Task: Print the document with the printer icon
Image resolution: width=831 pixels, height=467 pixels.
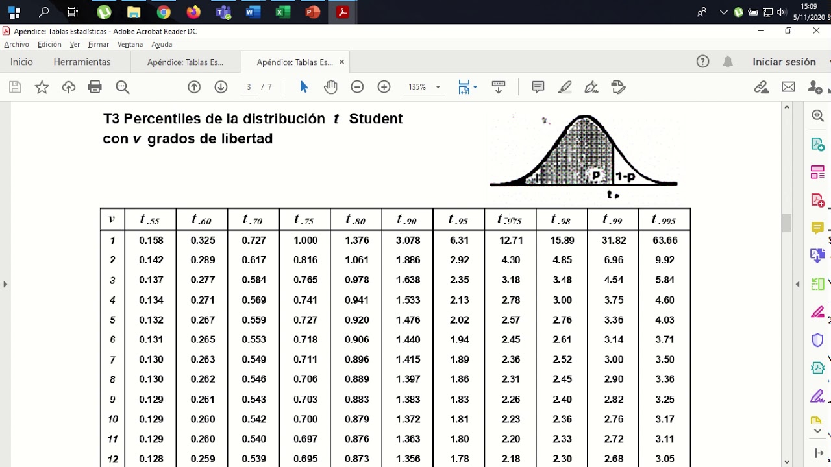Action: click(x=95, y=87)
